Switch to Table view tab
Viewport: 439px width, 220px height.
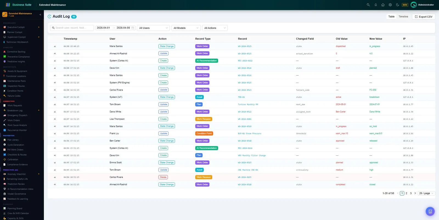[391, 16]
